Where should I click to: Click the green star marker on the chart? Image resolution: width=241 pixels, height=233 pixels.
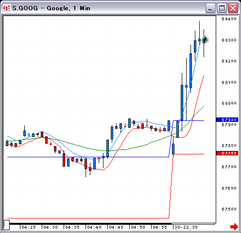point(205,38)
